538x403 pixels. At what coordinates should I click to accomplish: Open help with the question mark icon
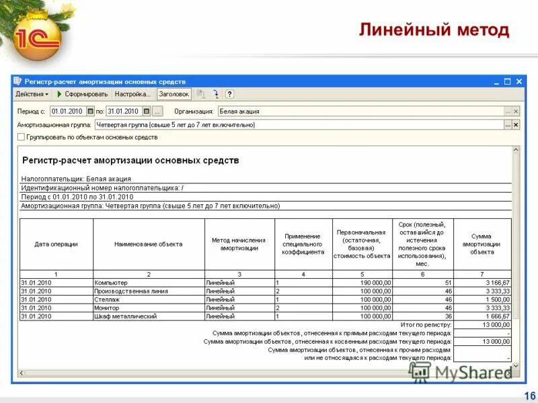click(229, 94)
